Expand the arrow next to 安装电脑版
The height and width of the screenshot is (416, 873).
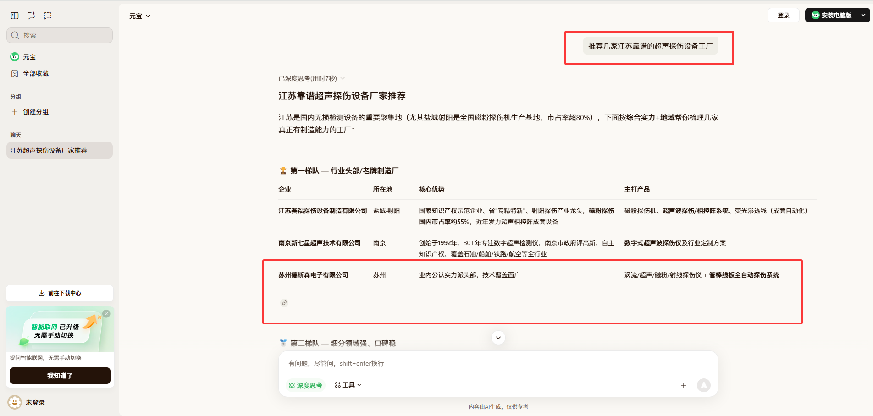(863, 15)
